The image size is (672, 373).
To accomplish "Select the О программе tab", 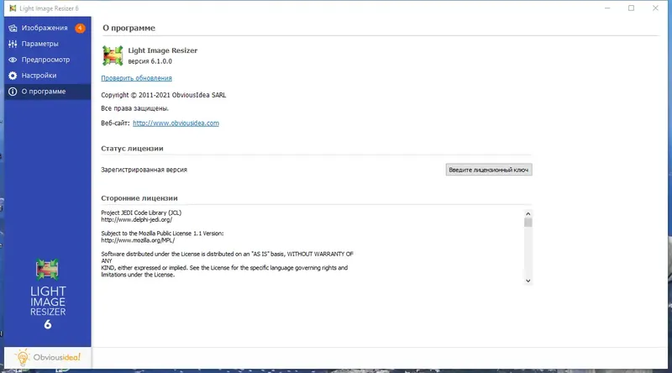I will [48, 92].
